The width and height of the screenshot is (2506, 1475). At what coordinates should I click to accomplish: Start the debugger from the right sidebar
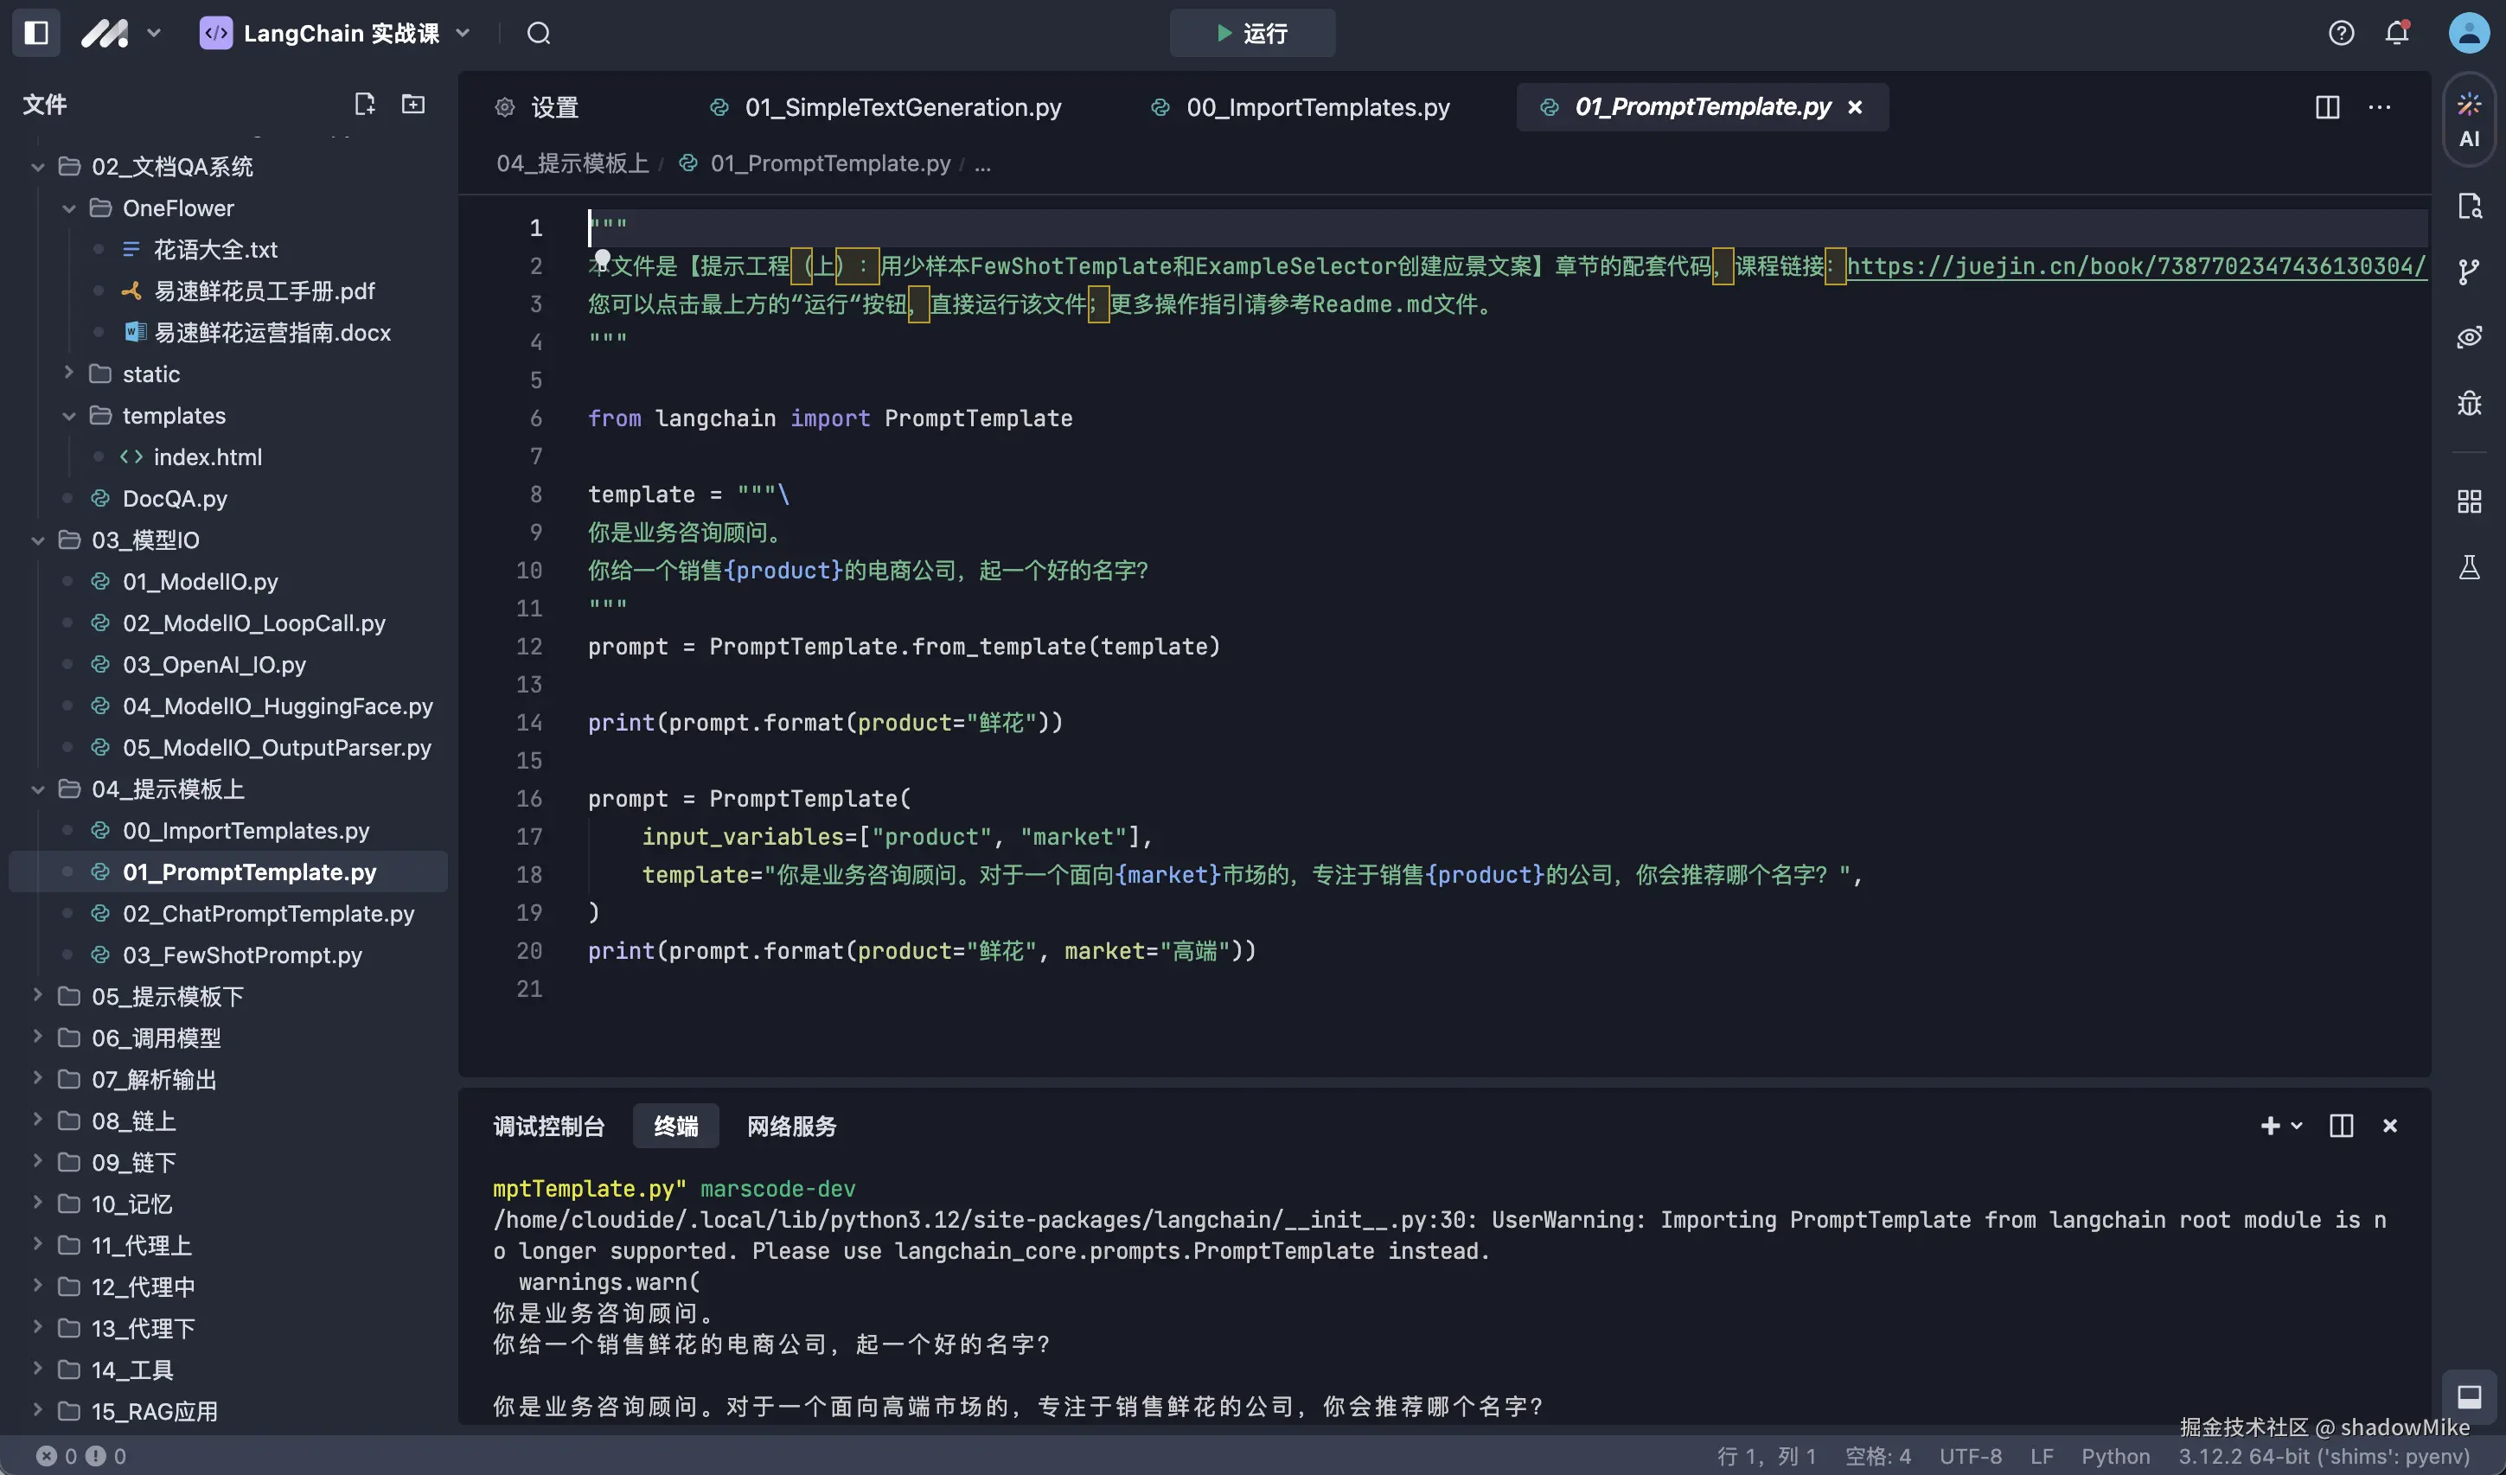(x=2471, y=403)
